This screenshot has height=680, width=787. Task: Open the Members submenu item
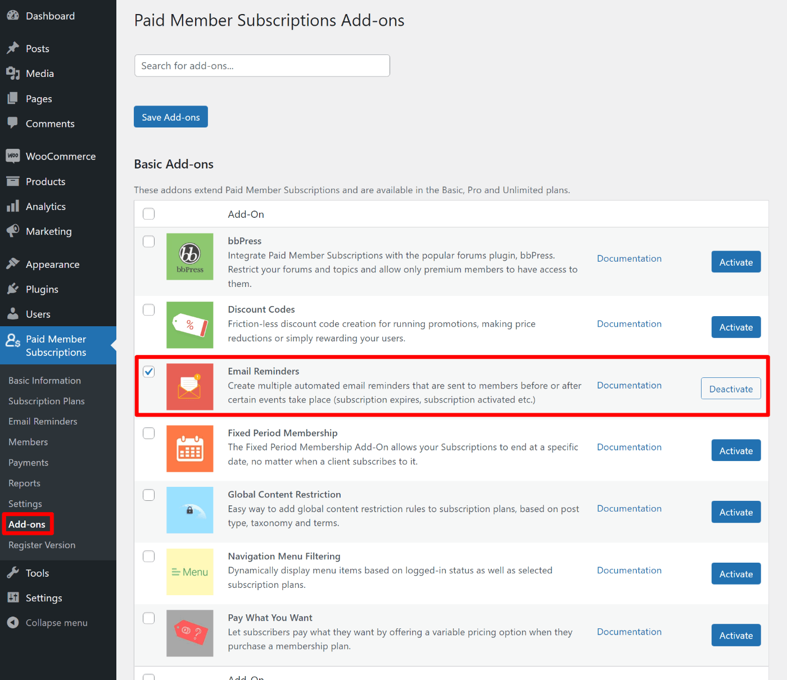(x=28, y=442)
